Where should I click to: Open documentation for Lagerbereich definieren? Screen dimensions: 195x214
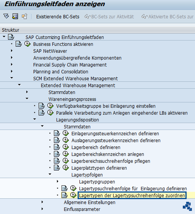(x=57, y=147)
